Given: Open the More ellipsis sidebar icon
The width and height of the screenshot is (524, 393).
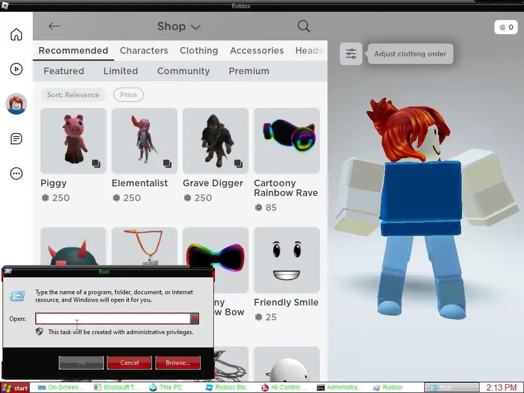Looking at the screenshot, I should tap(16, 173).
